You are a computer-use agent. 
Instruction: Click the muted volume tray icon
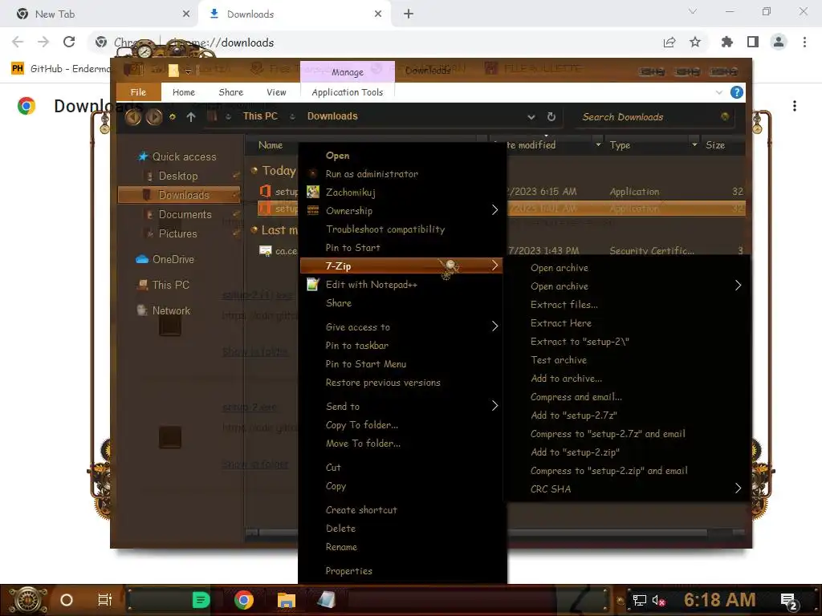click(658, 600)
